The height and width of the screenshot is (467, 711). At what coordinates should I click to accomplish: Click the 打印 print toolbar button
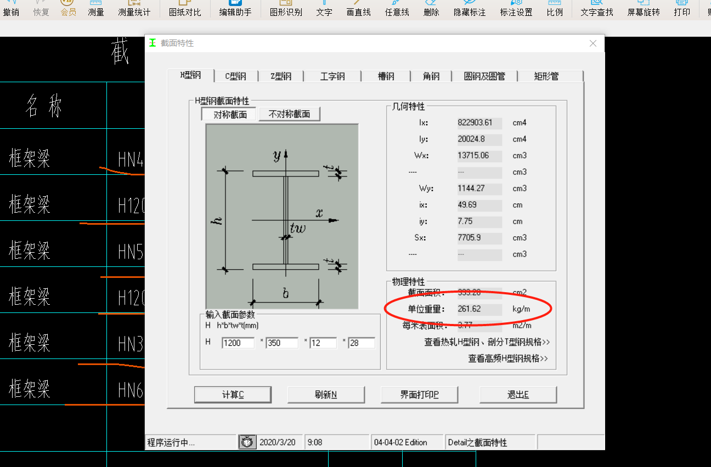[682, 9]
